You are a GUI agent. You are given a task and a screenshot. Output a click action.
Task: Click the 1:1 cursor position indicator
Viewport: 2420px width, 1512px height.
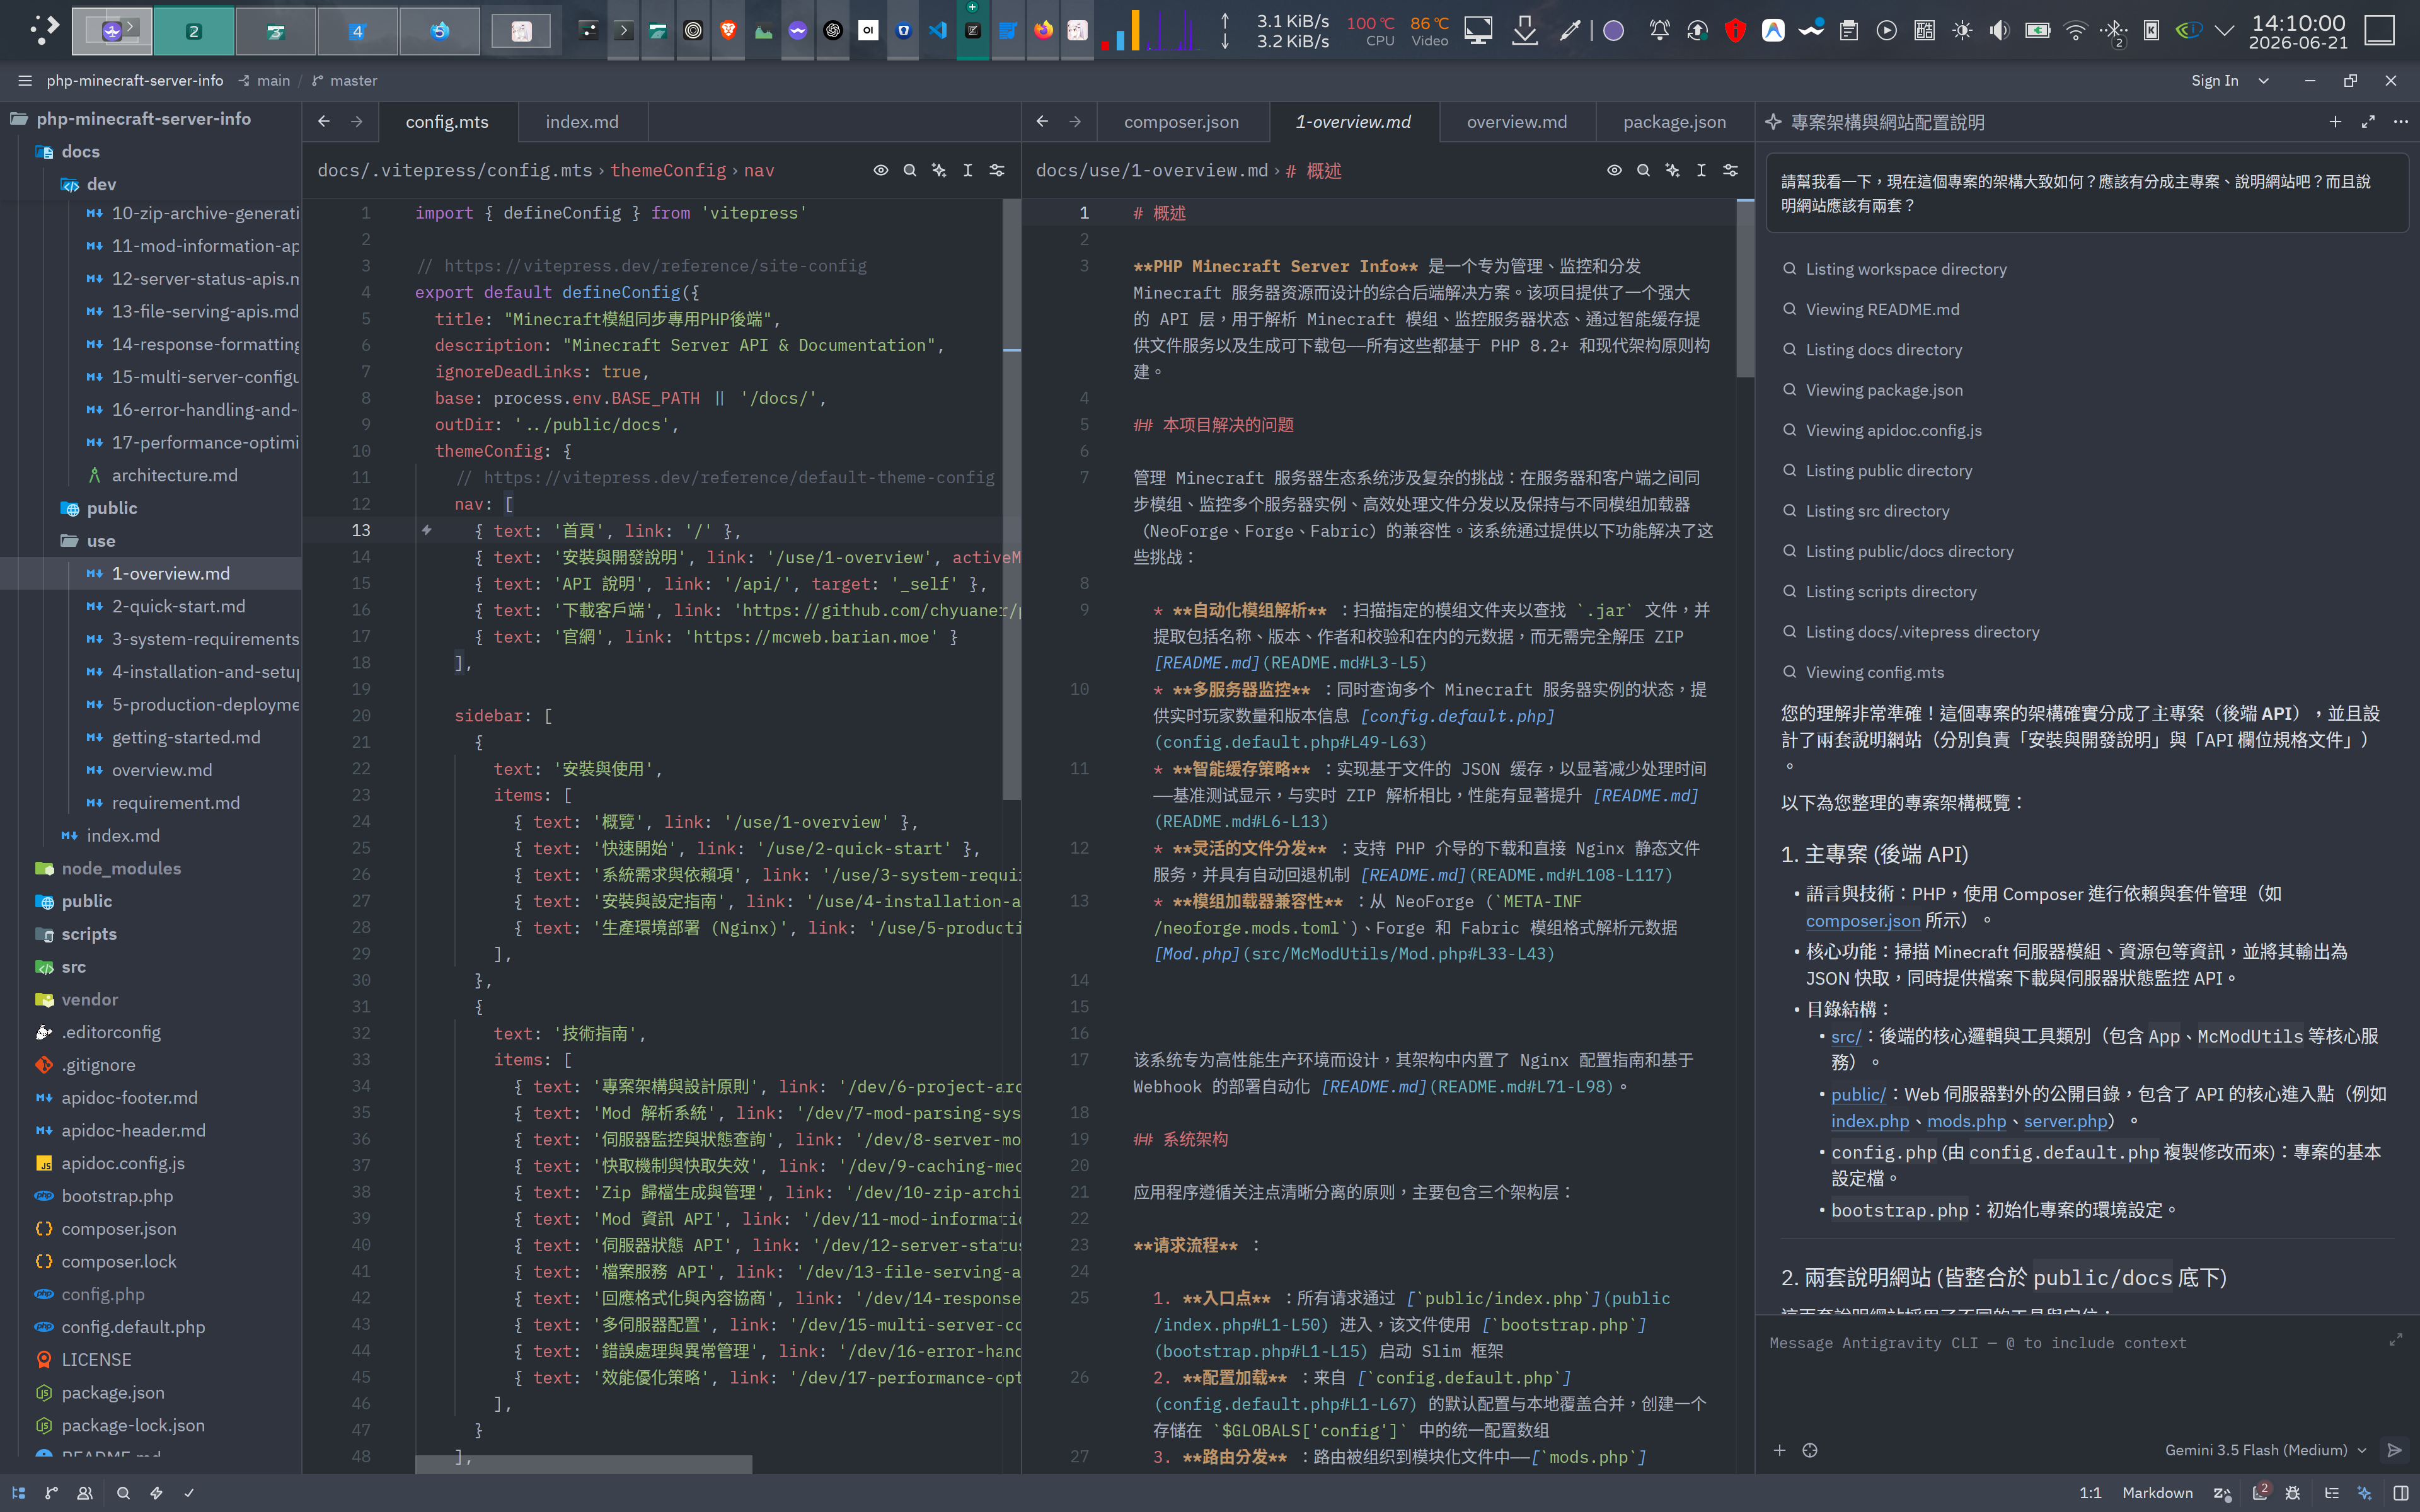[2090, 1492]
